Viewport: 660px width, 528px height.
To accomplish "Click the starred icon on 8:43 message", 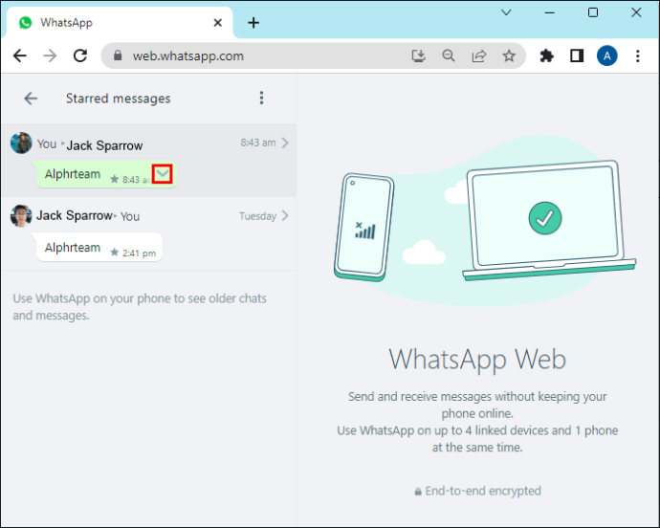I will (x=114, y=179).
